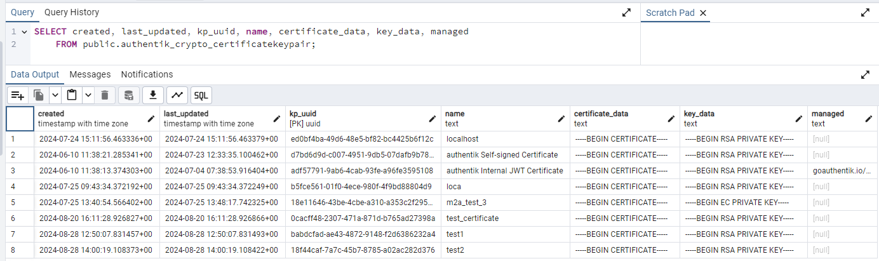This screenshot has height=261, width=879.
Task: Click the select-all corner cell of grid
Action: 20,119
